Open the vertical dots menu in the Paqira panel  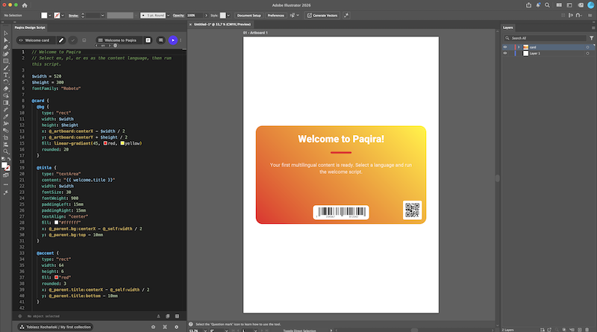pos(181,40)
